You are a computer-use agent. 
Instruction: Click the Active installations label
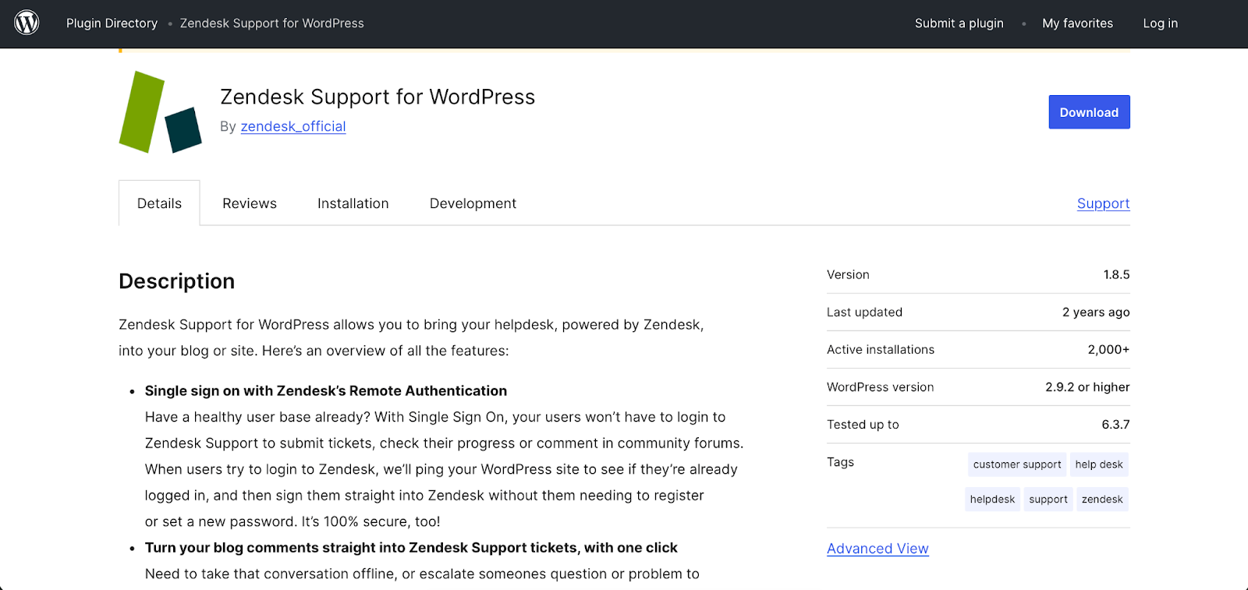point(881,349)
